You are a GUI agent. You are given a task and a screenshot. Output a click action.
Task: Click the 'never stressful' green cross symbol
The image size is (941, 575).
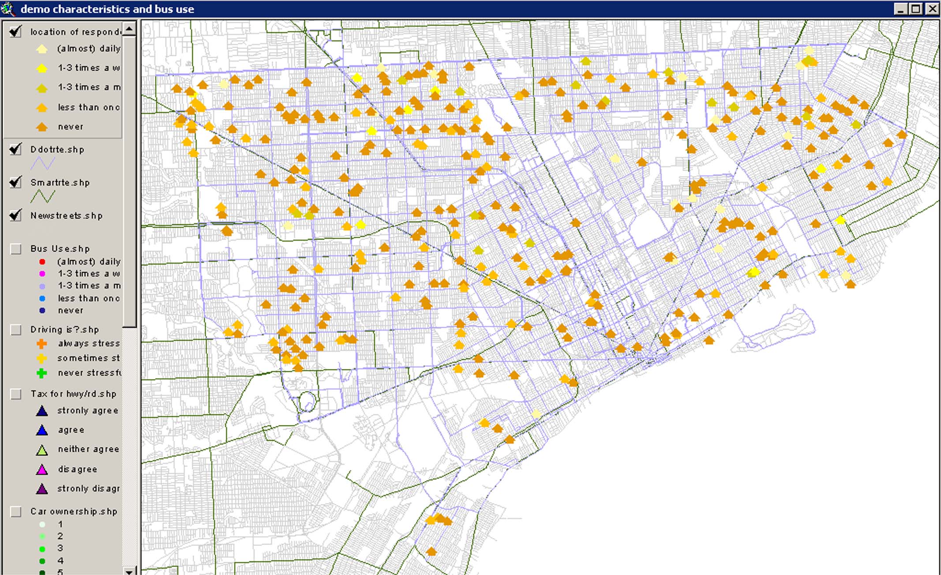[x=41, y=373]
